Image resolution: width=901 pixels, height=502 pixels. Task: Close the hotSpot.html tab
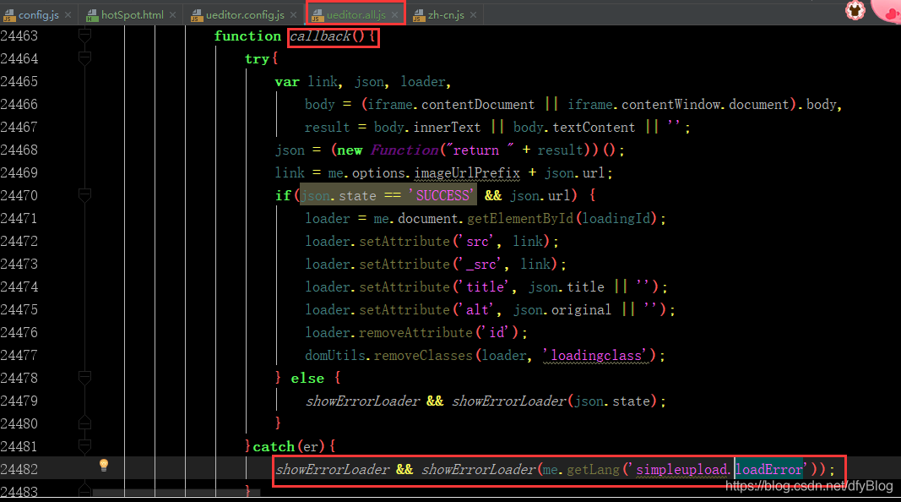click(172, 15)
